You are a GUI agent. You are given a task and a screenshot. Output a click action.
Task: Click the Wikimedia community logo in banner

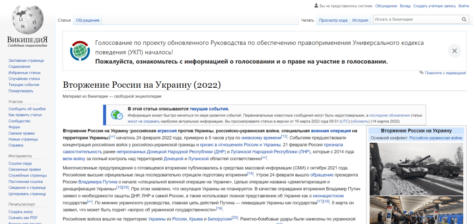[x=80, y=51]
